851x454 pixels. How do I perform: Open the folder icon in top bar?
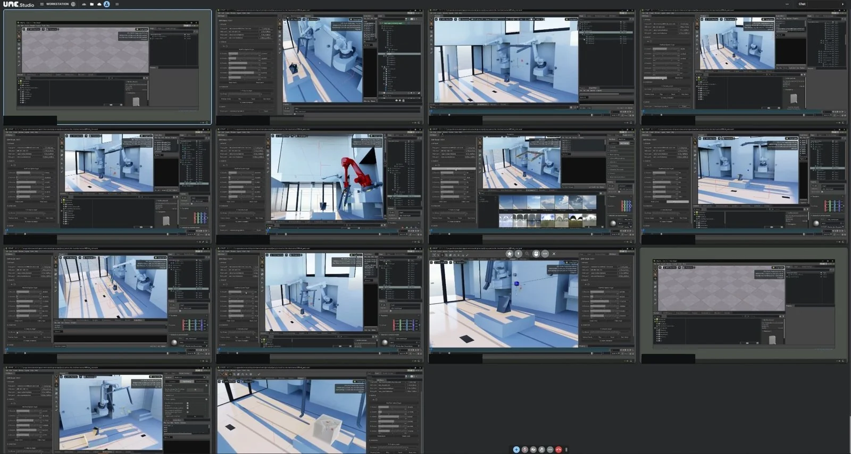click(91, 4)
